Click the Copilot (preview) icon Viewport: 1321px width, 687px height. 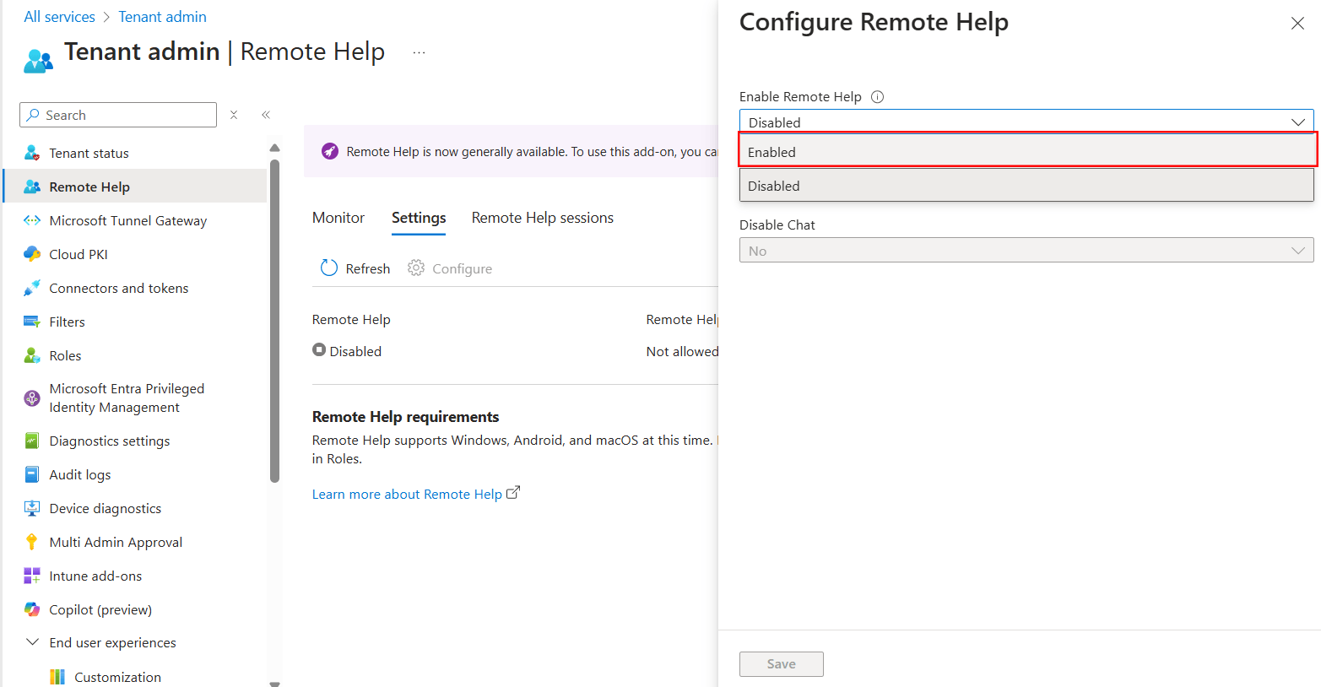32,609
